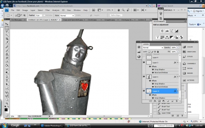Open the Image menu
Viewport: 205px width, 128px height.
pos(25,10)
